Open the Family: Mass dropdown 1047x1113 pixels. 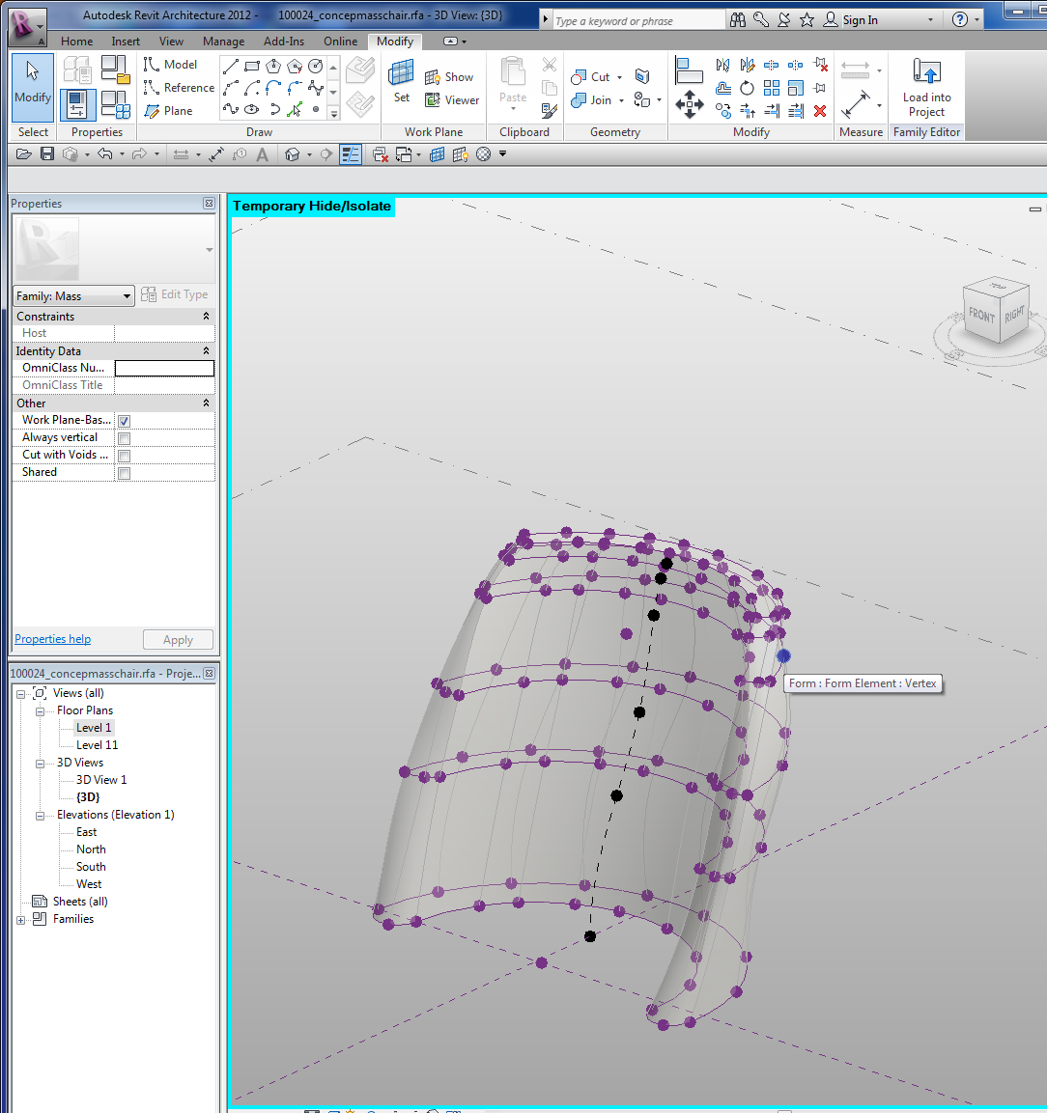tap(73, 296)
